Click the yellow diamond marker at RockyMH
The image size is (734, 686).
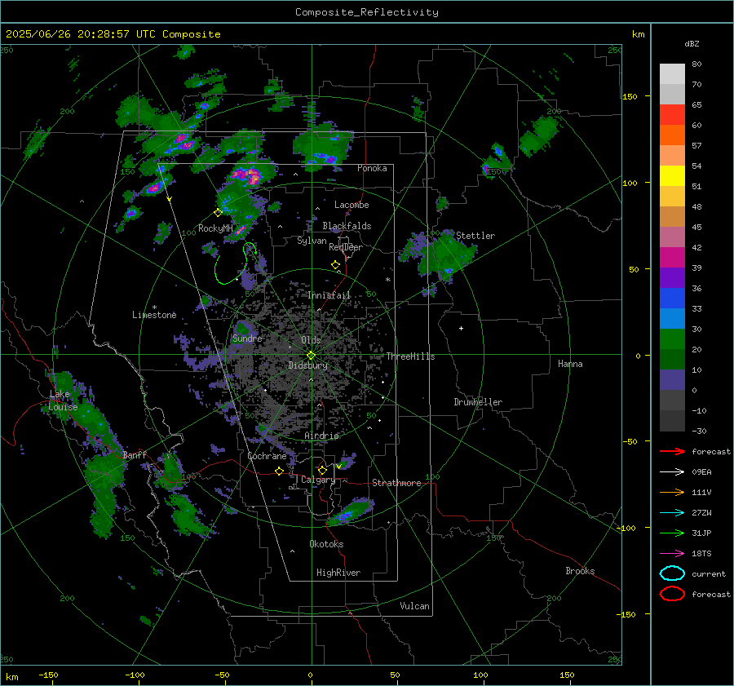[x=218, y=213]
